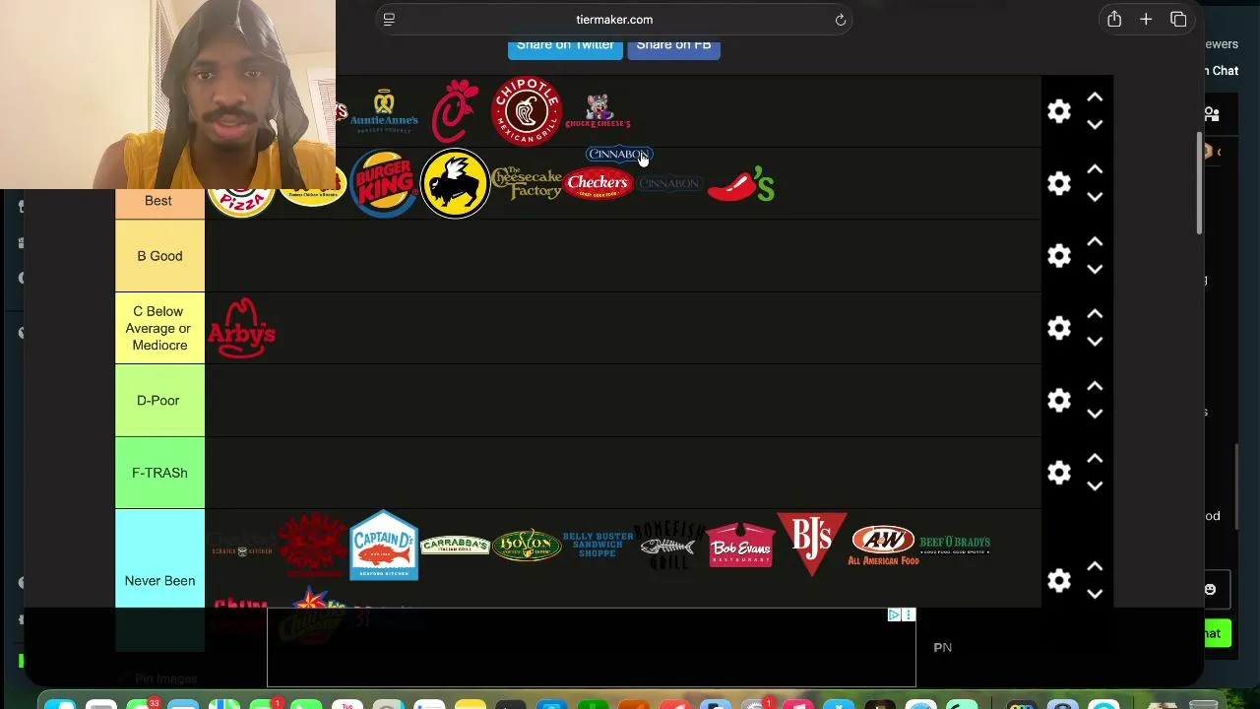This screenshot has height=709, width=1260.
Task: Click the Best tier label
Action: [158, 200]
